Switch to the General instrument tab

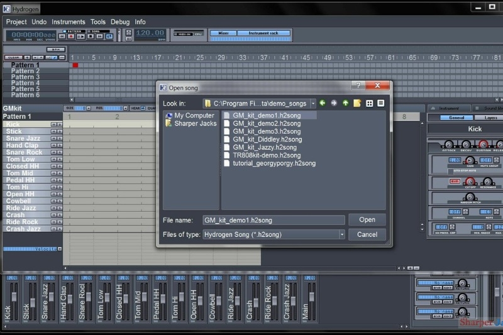point(456,118)
